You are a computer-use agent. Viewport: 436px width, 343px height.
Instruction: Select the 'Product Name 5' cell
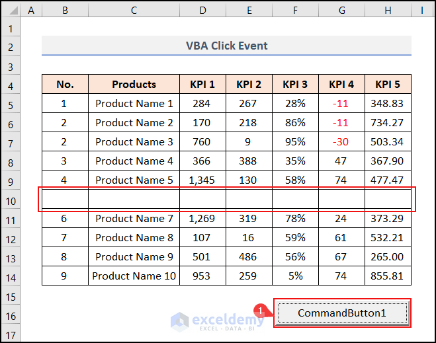click(x=134, y=180)
